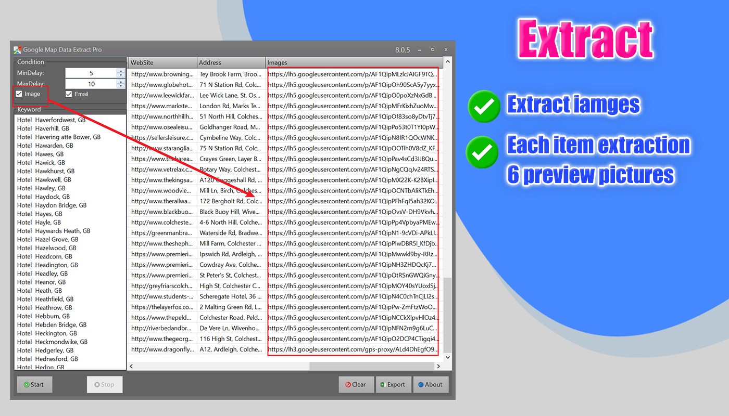This screenshot has width=729, height=416.
Task: Select the website cell 'http://greyfriarscolch...'
Action: click(x=162, y=286)
